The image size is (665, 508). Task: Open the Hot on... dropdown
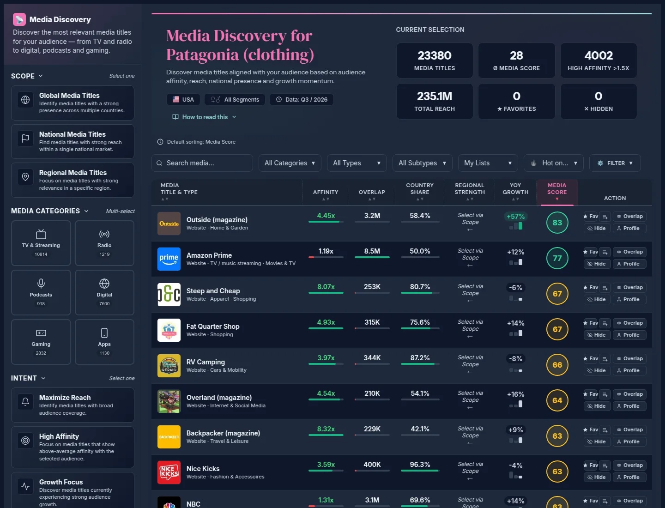click(554, 163)
